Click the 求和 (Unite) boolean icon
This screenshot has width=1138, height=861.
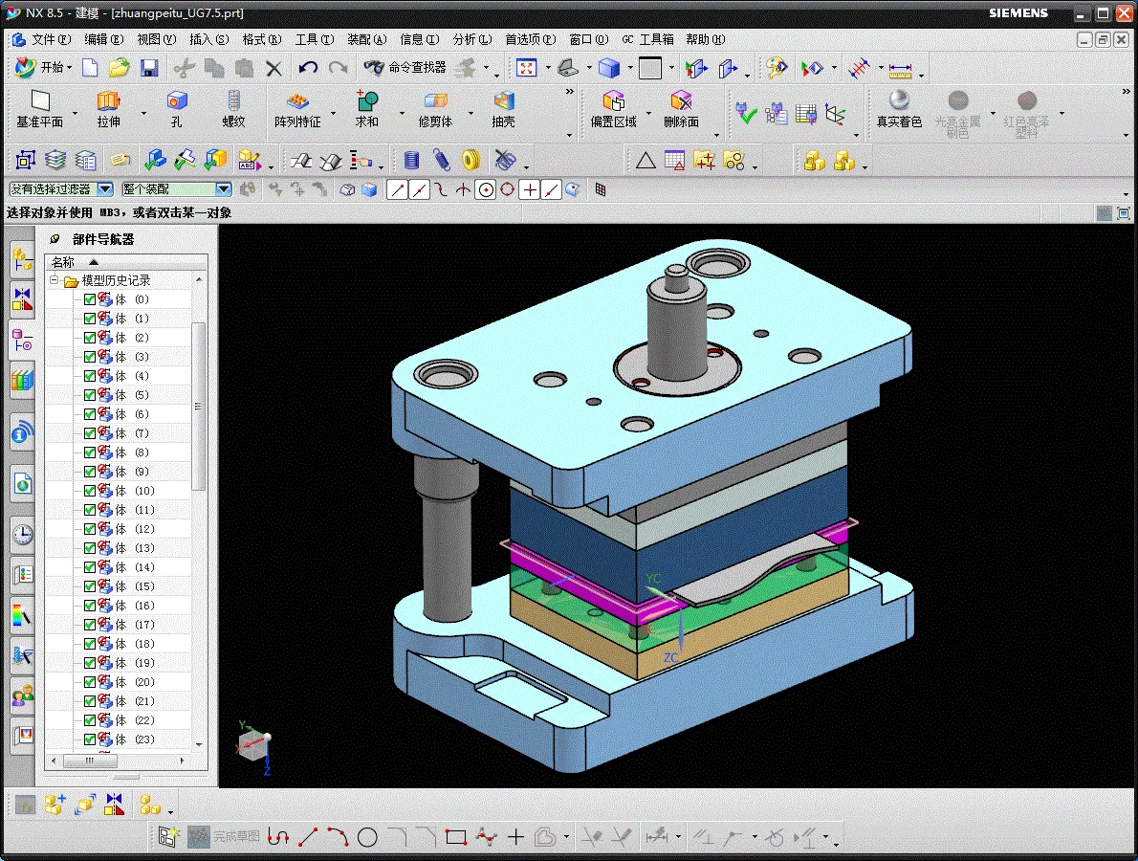[x=366, y=101]
